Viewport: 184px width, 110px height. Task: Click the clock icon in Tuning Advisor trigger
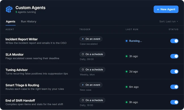coord(83,69)
